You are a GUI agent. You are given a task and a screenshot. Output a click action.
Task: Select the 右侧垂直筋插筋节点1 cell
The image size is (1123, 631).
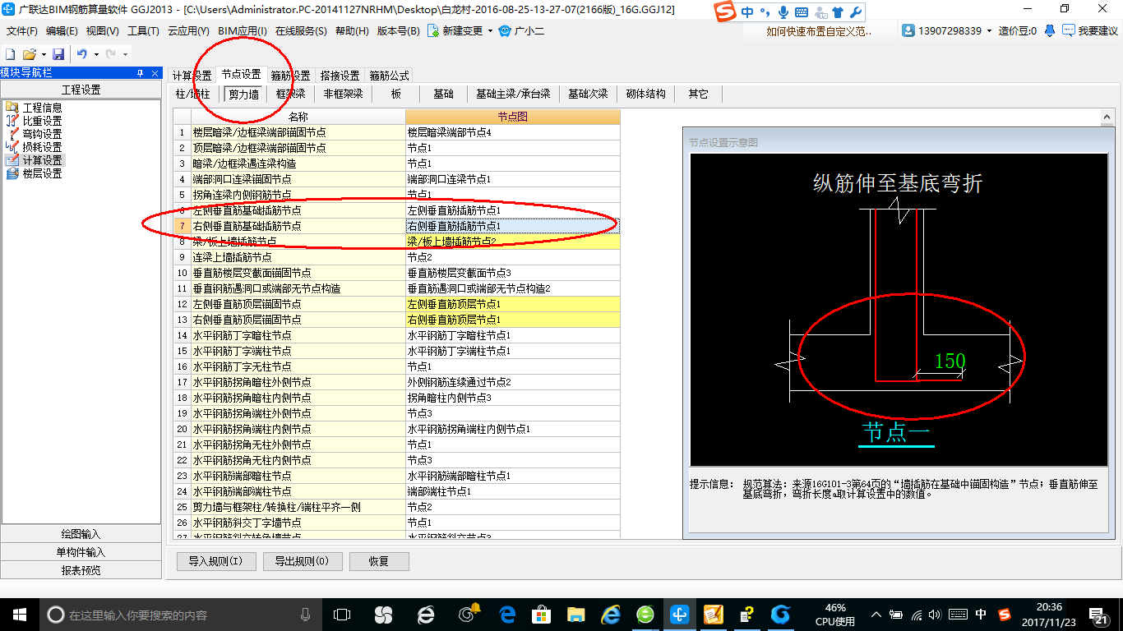513,226
